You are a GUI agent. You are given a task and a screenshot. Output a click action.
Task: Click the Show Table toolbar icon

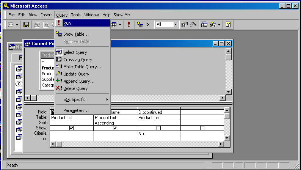pyautogui.click(x=140, y=25)
